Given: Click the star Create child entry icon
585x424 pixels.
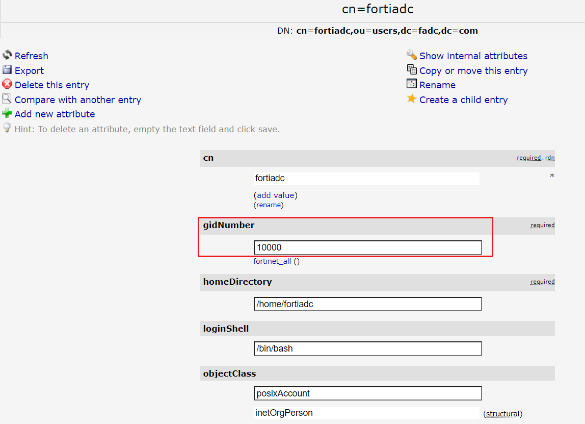Looking at the screenshot, I should (x=411, y=99).
